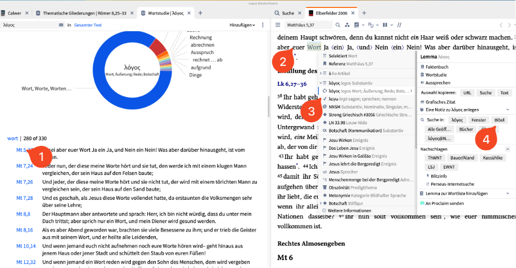The image size is (516, 268).
Task: Open the Mt 7,24 verse link
Action: point(24,166)
